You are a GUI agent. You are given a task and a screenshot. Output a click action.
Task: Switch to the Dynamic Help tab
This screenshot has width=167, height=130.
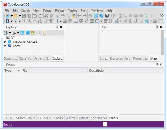pyautogui.click(x=120, y=58)
